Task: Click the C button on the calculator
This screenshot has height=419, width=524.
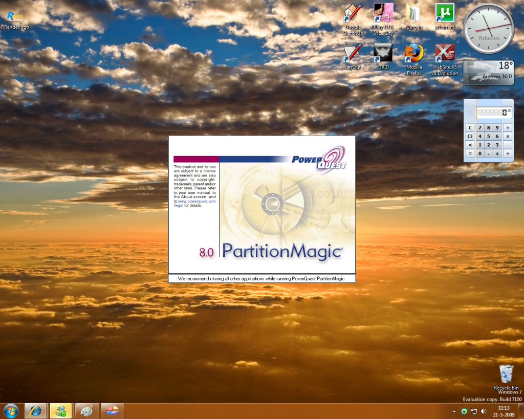Action: [470, 127]
